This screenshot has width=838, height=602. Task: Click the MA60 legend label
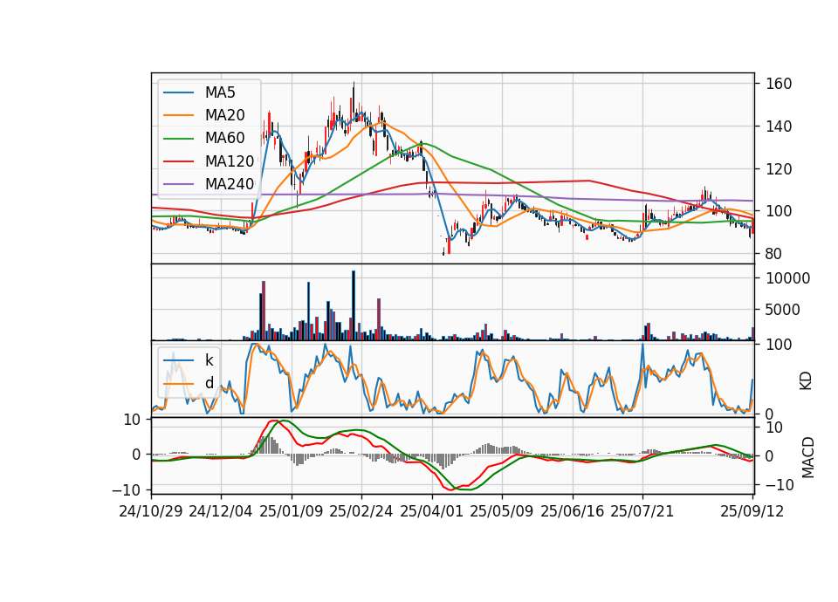(x=225, y=138)
